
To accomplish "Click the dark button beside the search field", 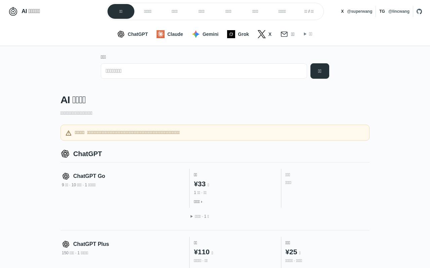I will click(x=320, y=71).
